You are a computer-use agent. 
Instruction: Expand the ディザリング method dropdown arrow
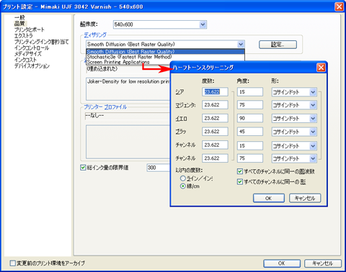tap(241, 45)
